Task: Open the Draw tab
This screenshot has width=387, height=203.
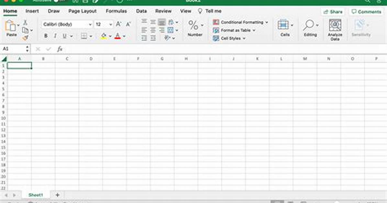Action: click(54, 11)
